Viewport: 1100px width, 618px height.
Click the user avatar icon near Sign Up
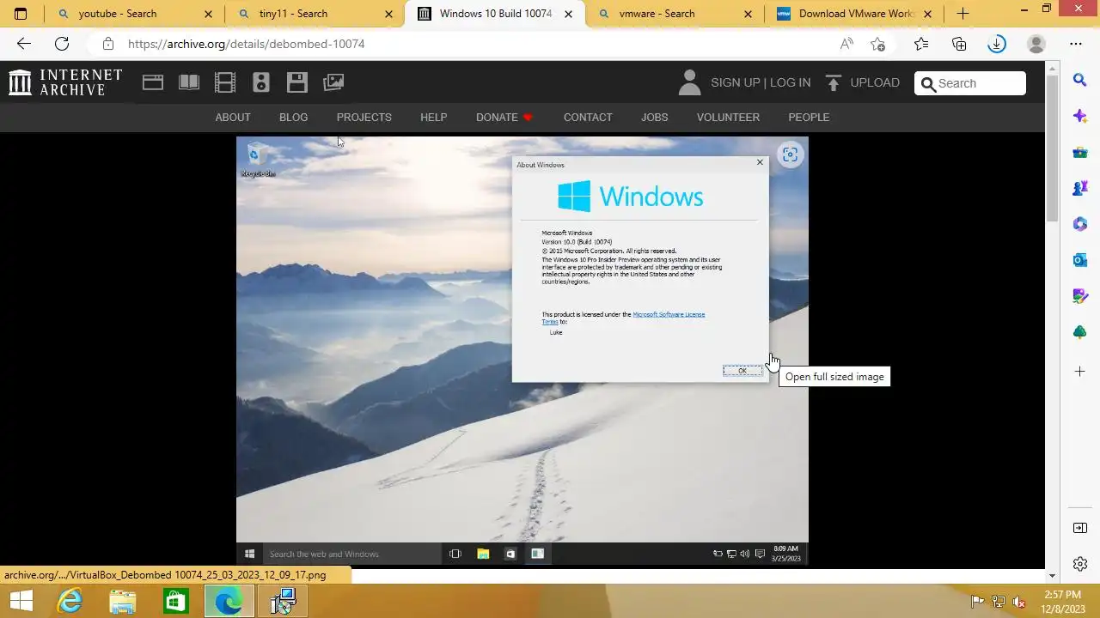[689, 82]
